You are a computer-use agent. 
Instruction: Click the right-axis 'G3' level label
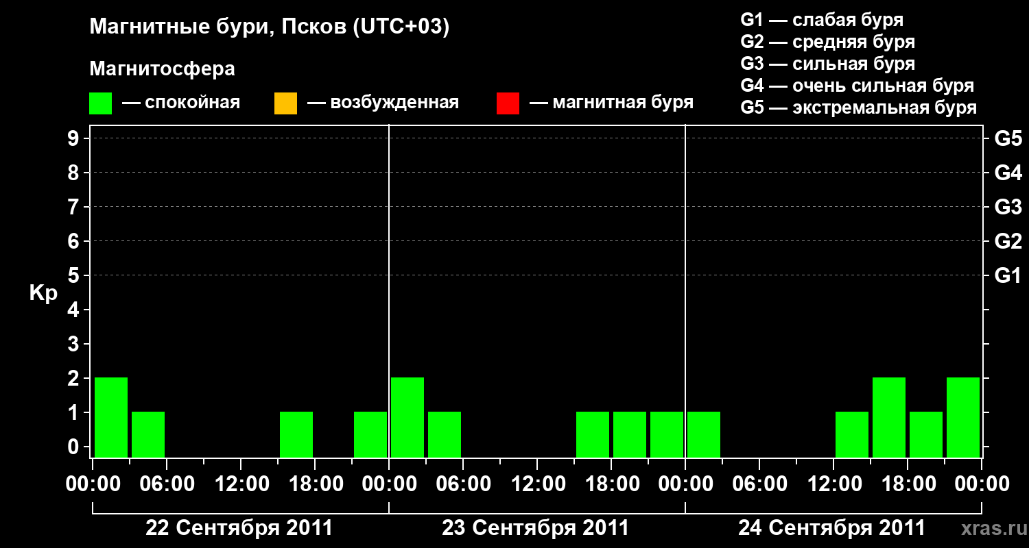click(x=1008, y=207)
